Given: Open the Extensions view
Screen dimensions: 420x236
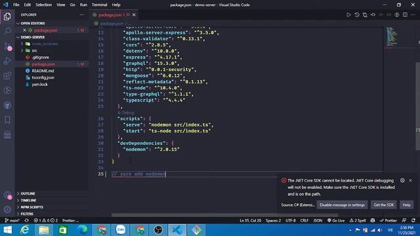Looking at the screenshot, I should [7, 76].
